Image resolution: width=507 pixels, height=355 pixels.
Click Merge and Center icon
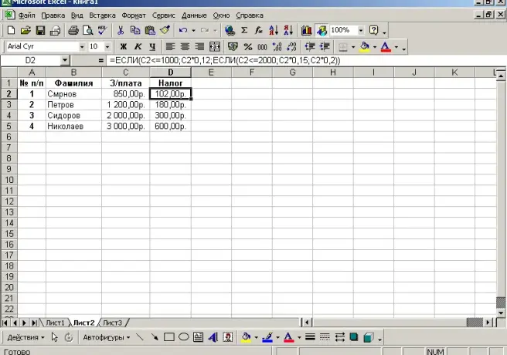(x=216, y=46)
